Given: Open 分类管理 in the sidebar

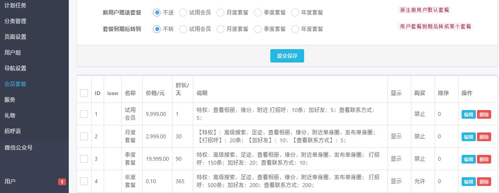Looking at the screenshot, I should pyautogui.click(x=15, y=21).
